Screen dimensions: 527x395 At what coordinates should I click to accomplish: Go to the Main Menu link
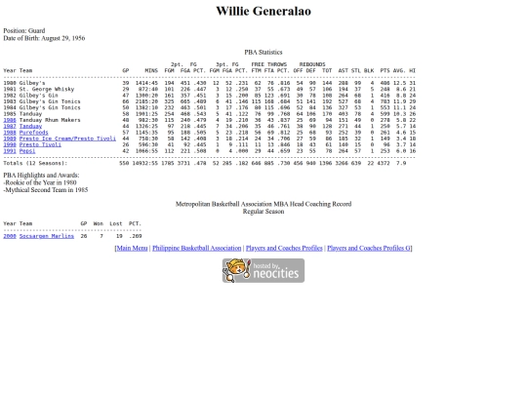click(132, 249)
